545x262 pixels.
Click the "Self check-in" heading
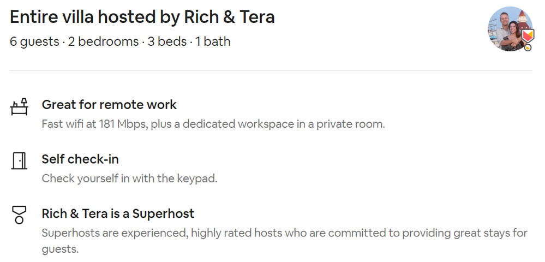tap(80, 159)
